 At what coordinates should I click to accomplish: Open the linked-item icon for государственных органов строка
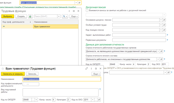coord(161,51)
